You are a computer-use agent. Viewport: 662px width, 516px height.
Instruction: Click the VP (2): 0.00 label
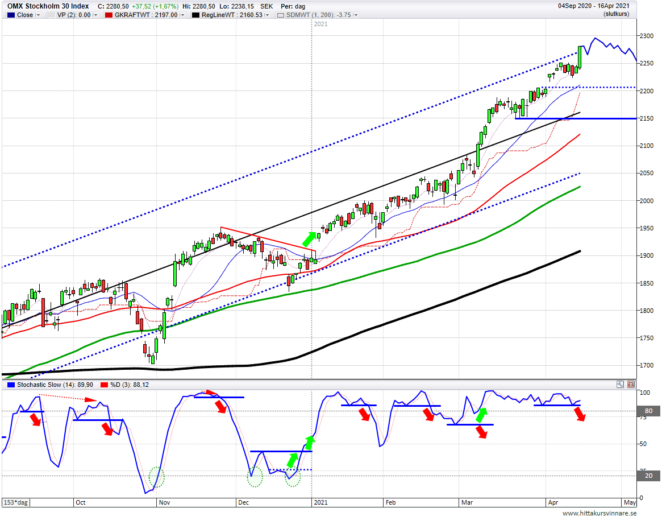pyautogui.click(x=73, y=15)
